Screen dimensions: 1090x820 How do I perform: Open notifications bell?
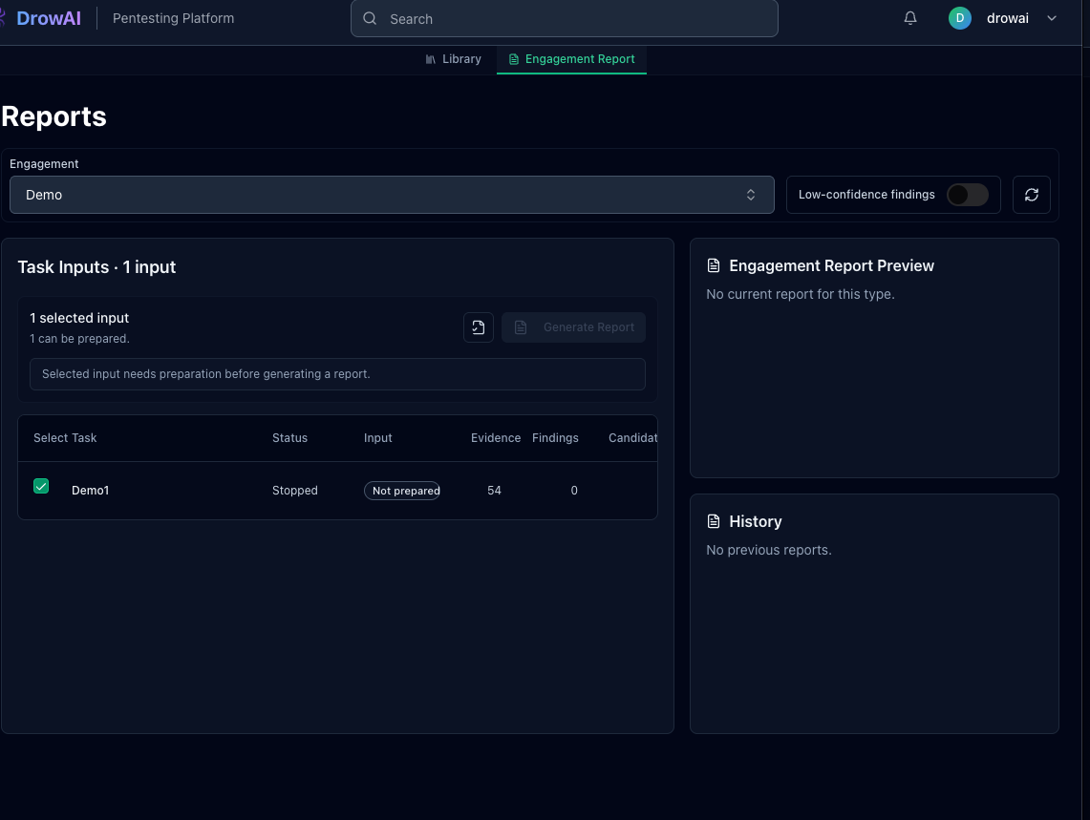(910, 18)
